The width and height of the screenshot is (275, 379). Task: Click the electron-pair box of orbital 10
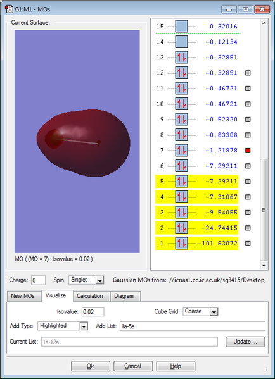181,104
